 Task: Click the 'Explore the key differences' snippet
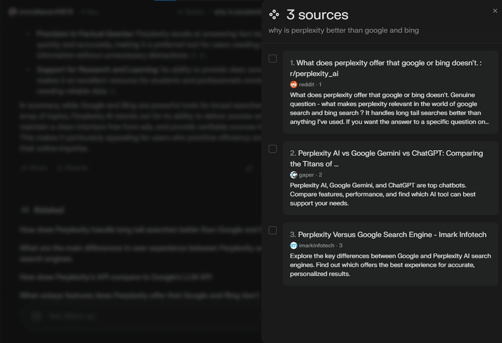[x=390, y=264]
